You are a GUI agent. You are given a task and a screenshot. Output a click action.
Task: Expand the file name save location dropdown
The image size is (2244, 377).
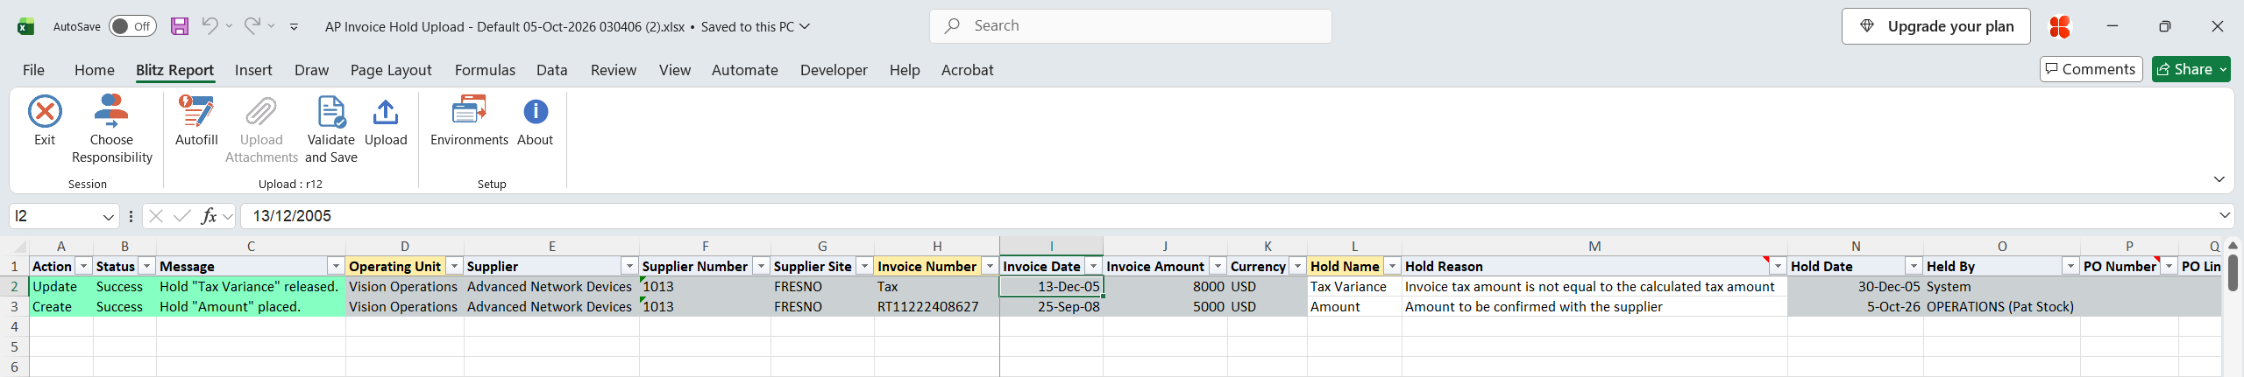tap(805, 26)
